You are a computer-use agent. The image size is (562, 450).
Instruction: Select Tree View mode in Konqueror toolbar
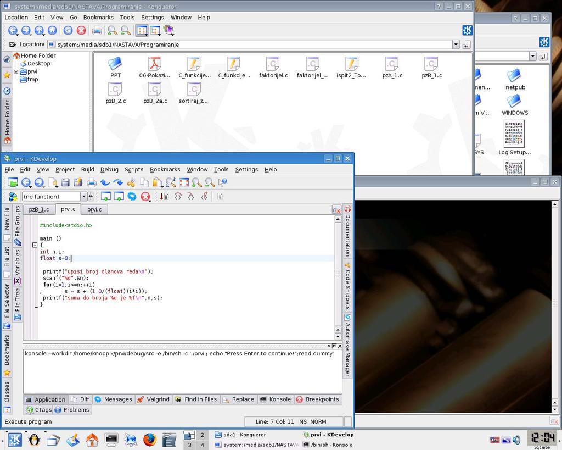pos(155,31)
